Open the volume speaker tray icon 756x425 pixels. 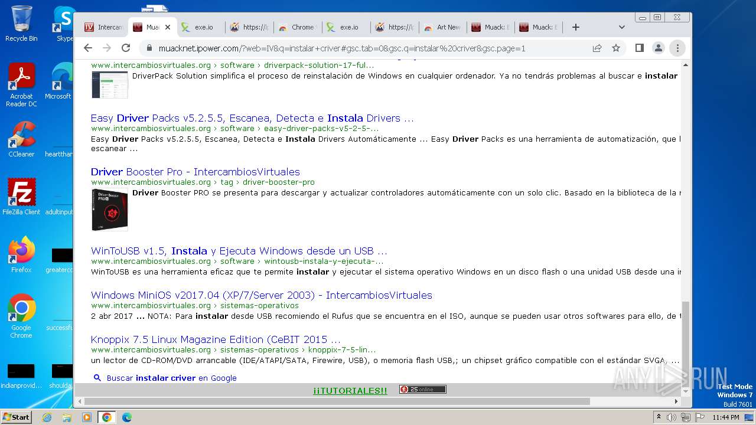tap(672, 417)
